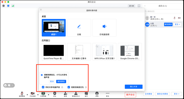Expand audio options arrow next to microphone
The height and width of the screenshot is (99, 184).
click(27, 94)
